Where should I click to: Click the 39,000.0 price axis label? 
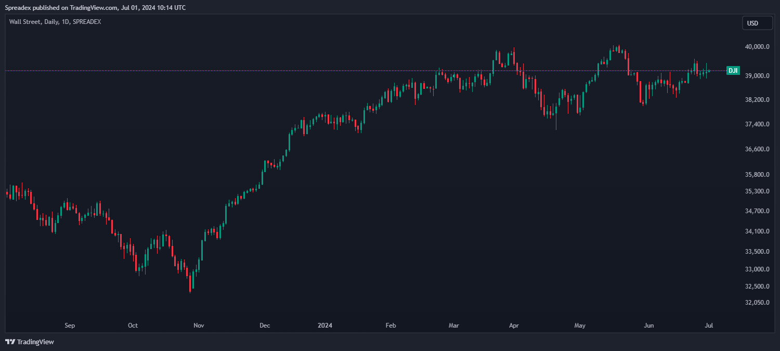(757, 76)
